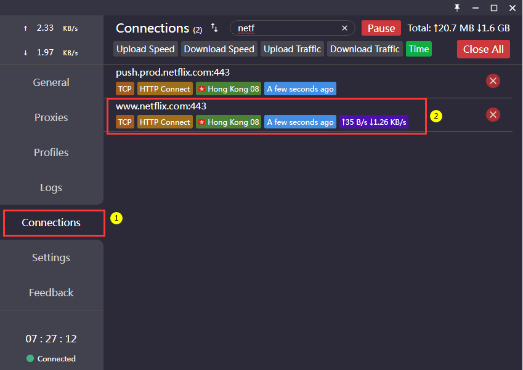Sort by Upload Speed
This screenshot has width=523, height=370.
click(145, 49)
